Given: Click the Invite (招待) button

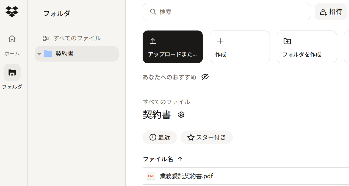Looking at the screenshot, I should (331, 12).
